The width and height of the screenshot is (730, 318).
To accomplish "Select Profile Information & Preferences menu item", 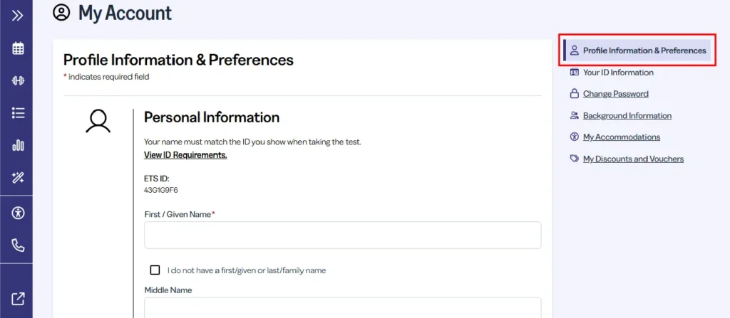I will (x=644, y=51).
